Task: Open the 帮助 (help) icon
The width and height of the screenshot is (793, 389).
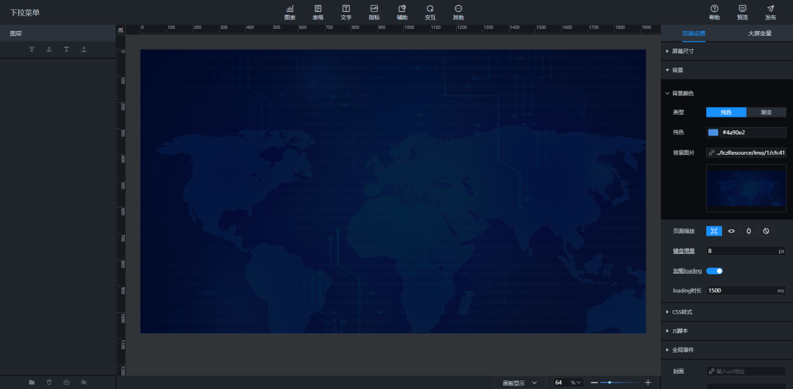Action: [714, 12]
